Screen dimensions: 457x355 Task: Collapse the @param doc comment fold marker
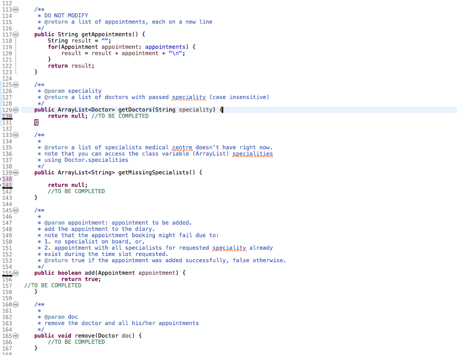(x=16, y=304)
